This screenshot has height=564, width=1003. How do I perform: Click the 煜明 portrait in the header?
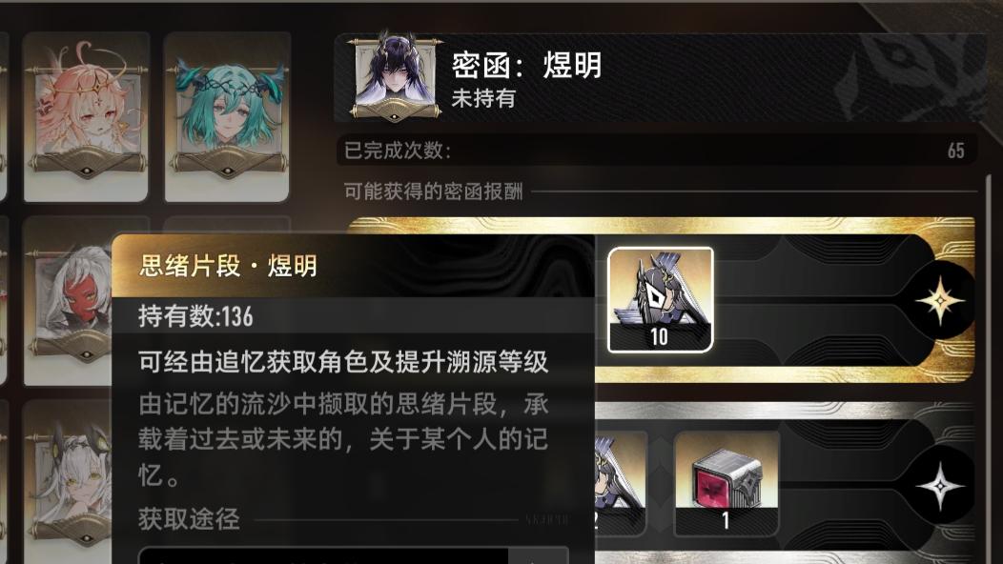pos(395,77)
